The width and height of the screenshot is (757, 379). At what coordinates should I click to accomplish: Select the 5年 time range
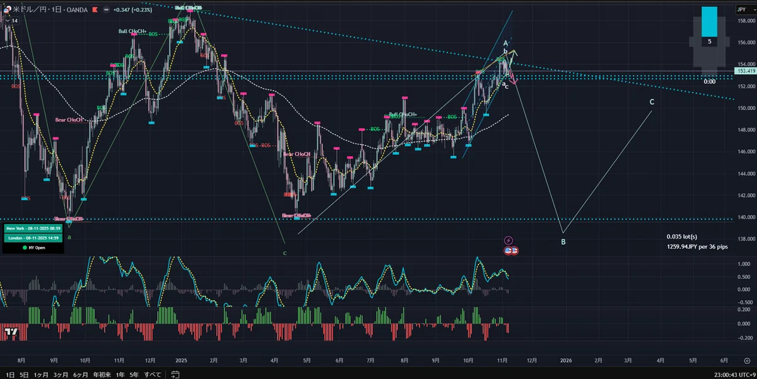[x=134, y=375]
